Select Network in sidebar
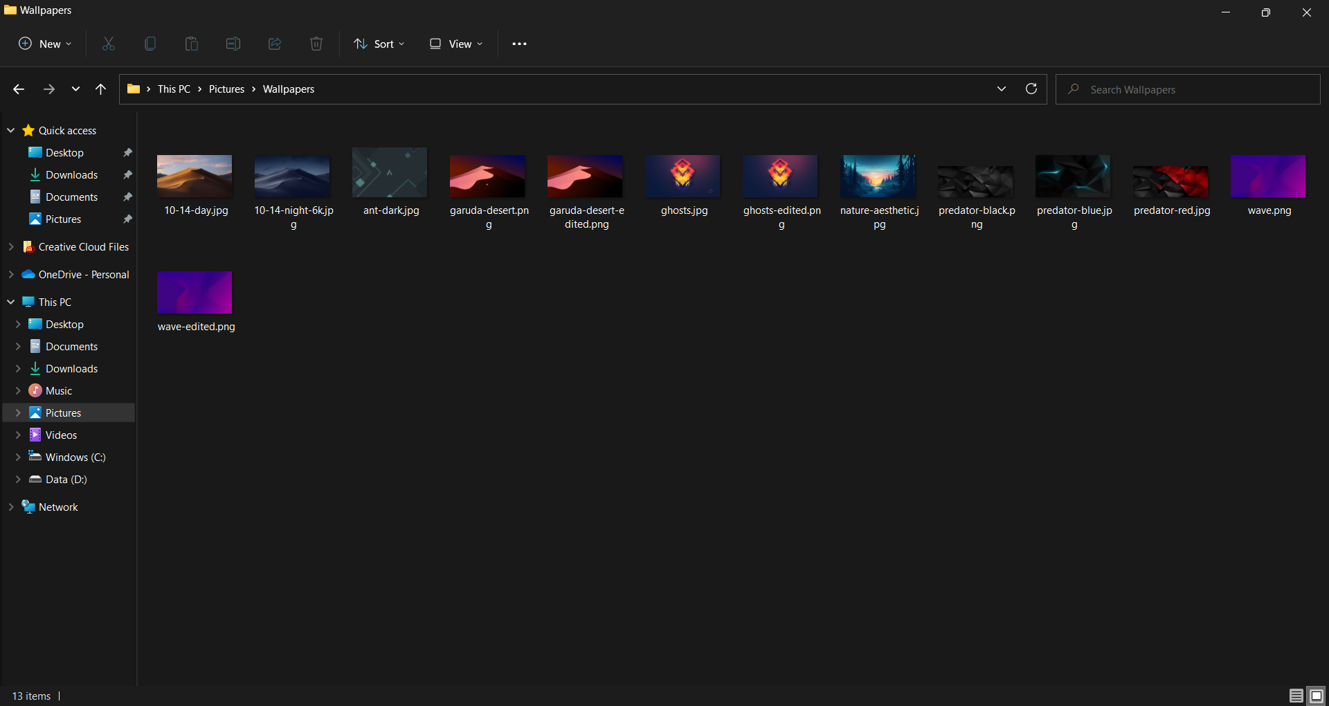Image resolution: width=1329 pixels, height=706 pixels. pos(58,507)
